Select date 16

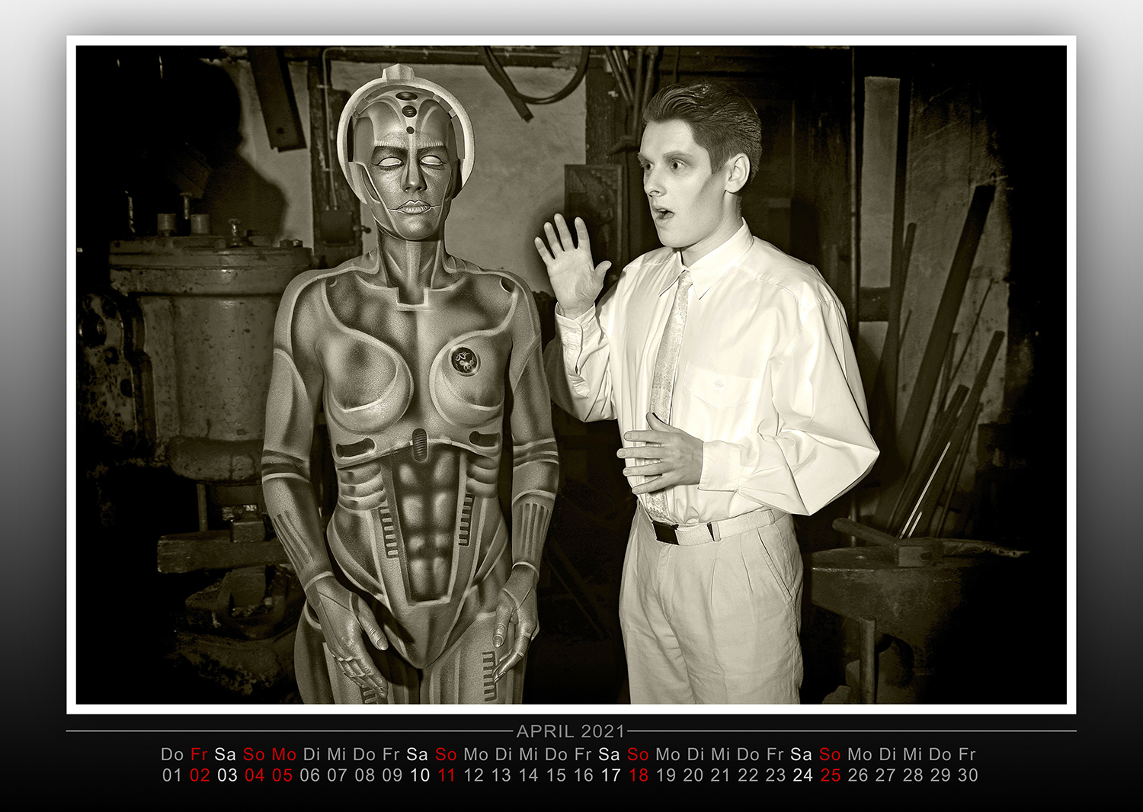click(x=584, y=775)
